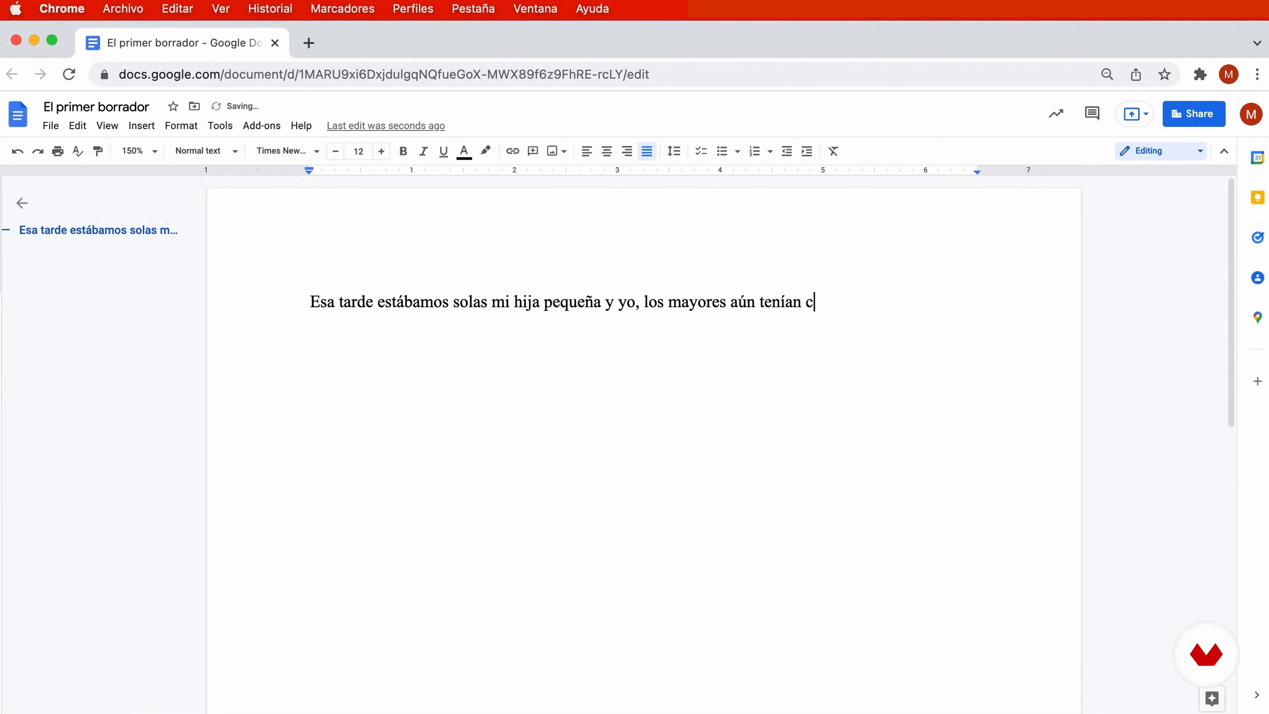Decrease indent of paragraph
The width and height of the screenshot is (1269, 714).
click(787, 151)
